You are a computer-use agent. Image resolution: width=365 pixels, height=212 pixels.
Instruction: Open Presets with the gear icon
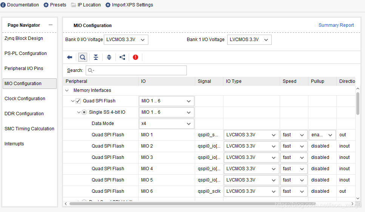46,5
